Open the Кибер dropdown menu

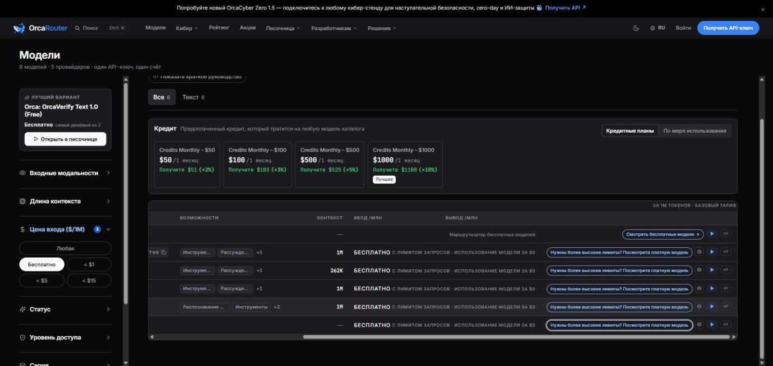(x=187, y=28)
